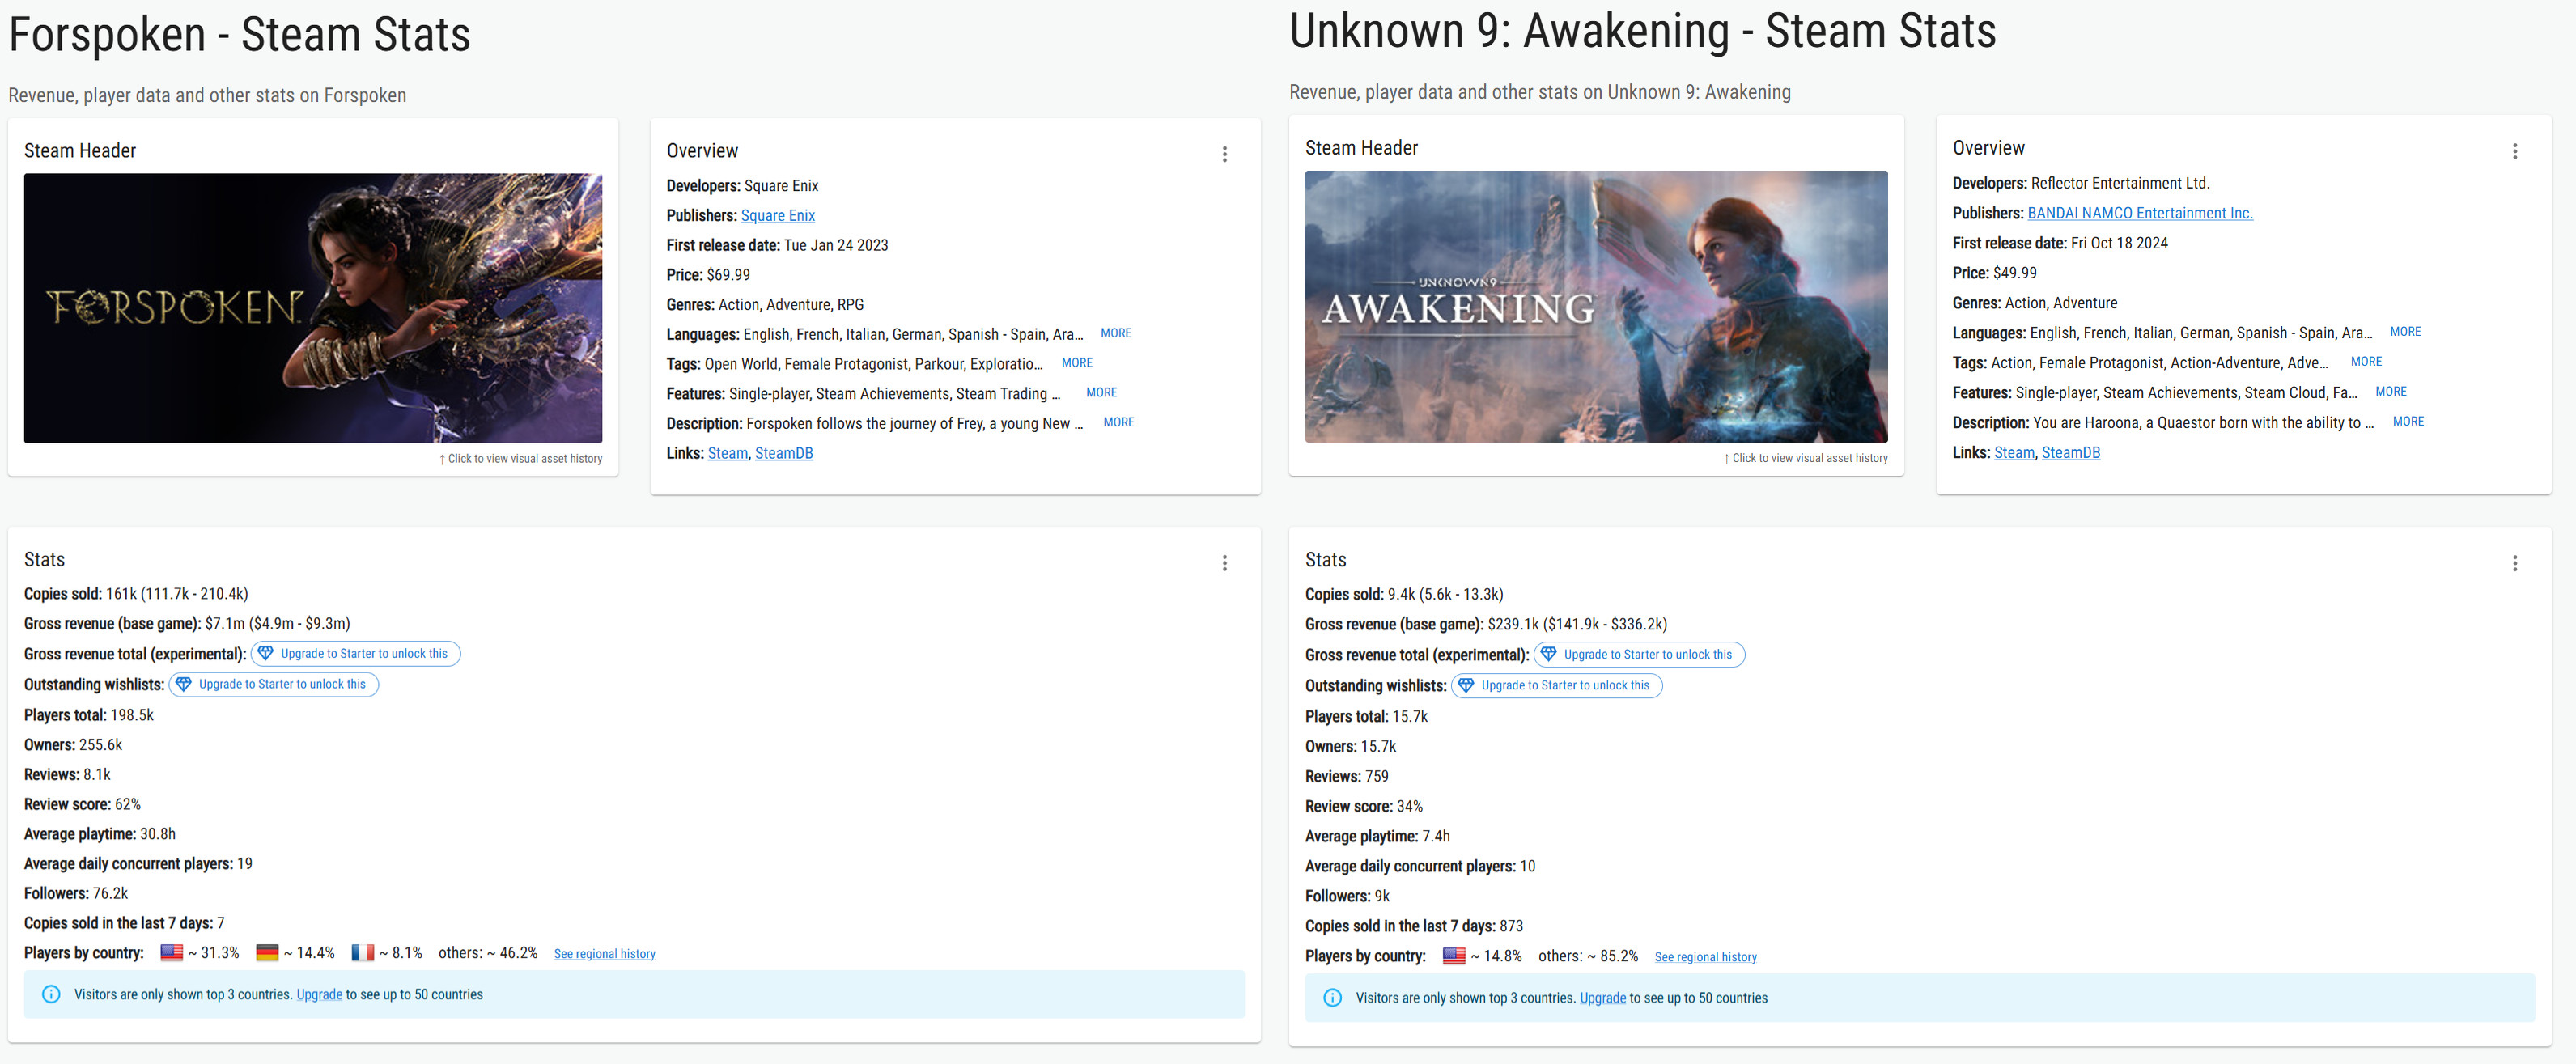Open Unknown 9 Overview three-dot menu
Viewport: 2576px width, 1064px height.
pyautogui.click(x=2514, y=151)
